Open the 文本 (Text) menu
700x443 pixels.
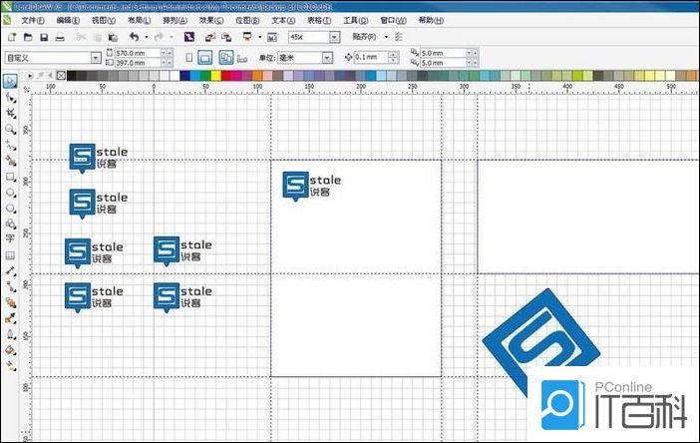click(x=283, y=21)
